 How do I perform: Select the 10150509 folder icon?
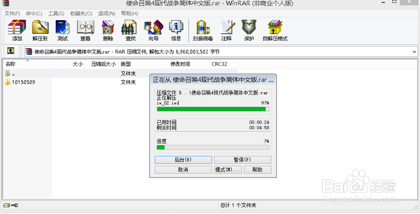tap(8, 82)
